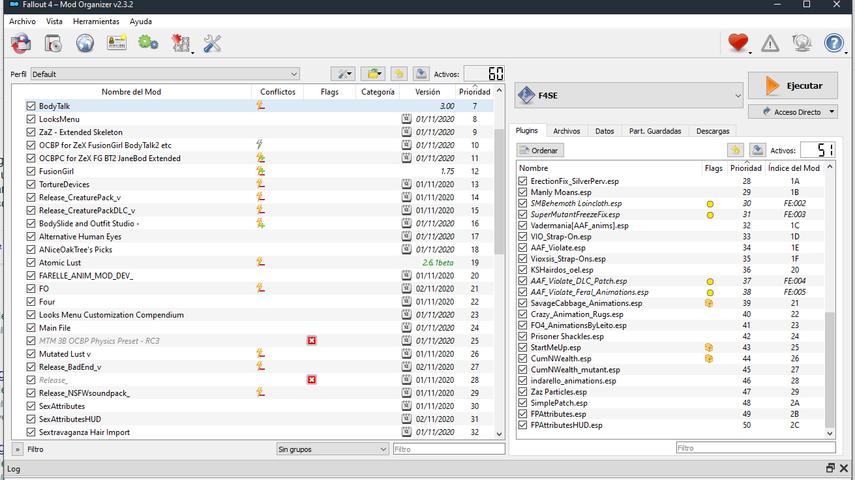Toggle the Atomic Lust mod checkbox
Screen dimensions: 855x480
31,262
